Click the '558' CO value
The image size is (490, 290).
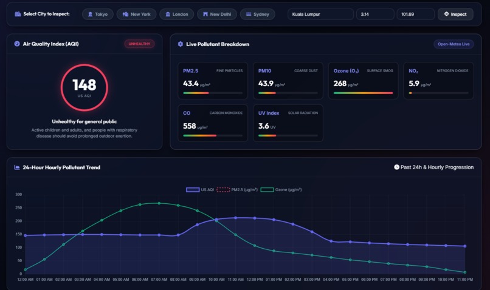(x=190, y=126)
